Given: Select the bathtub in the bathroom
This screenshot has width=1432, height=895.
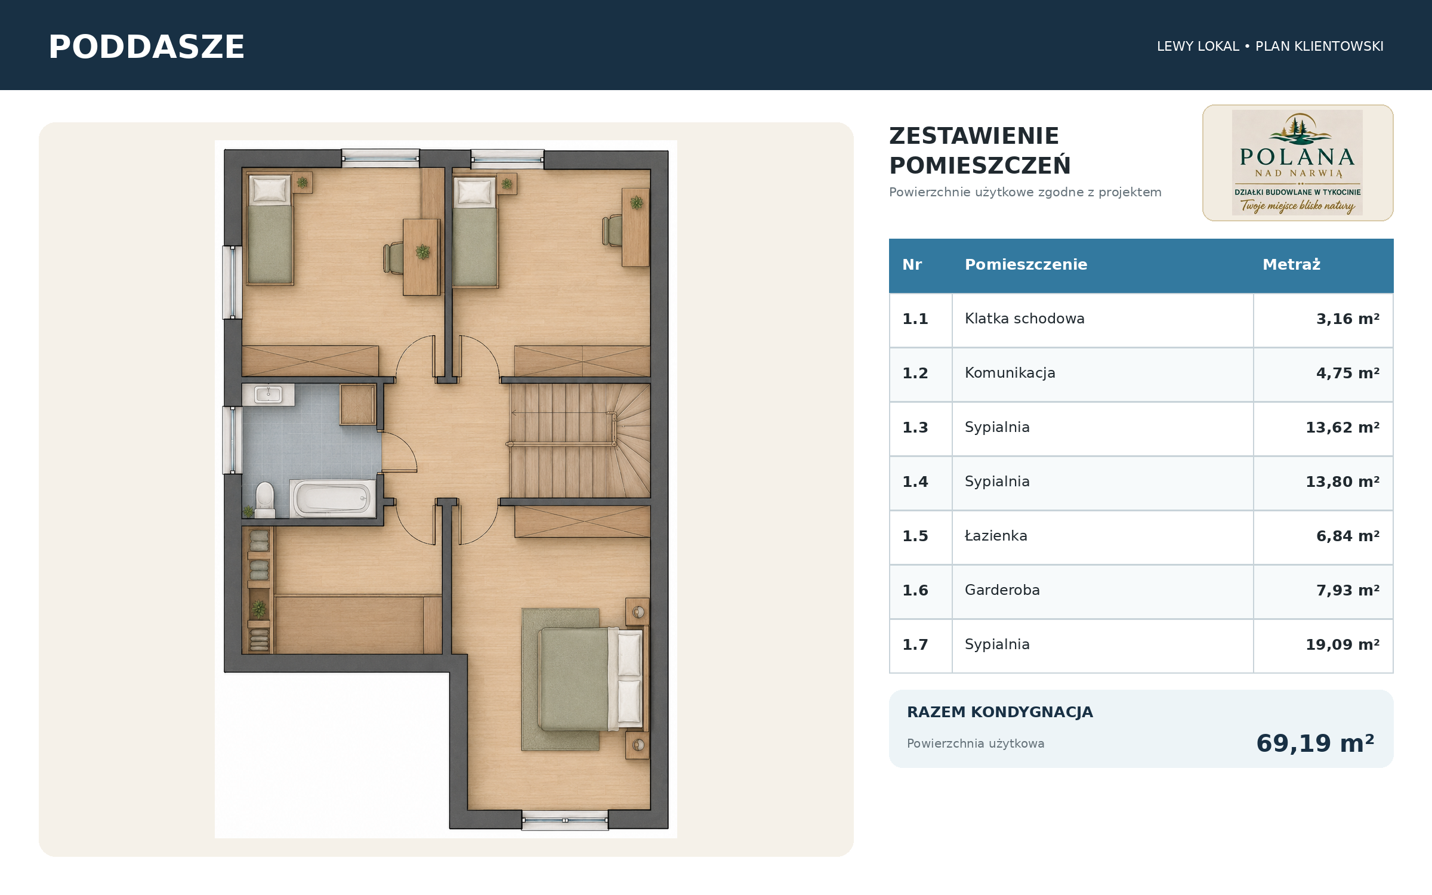Looking at the screenshot, I should 333,498.
